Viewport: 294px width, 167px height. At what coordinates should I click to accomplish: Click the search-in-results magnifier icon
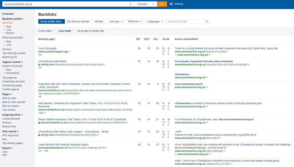click(207, 22)
